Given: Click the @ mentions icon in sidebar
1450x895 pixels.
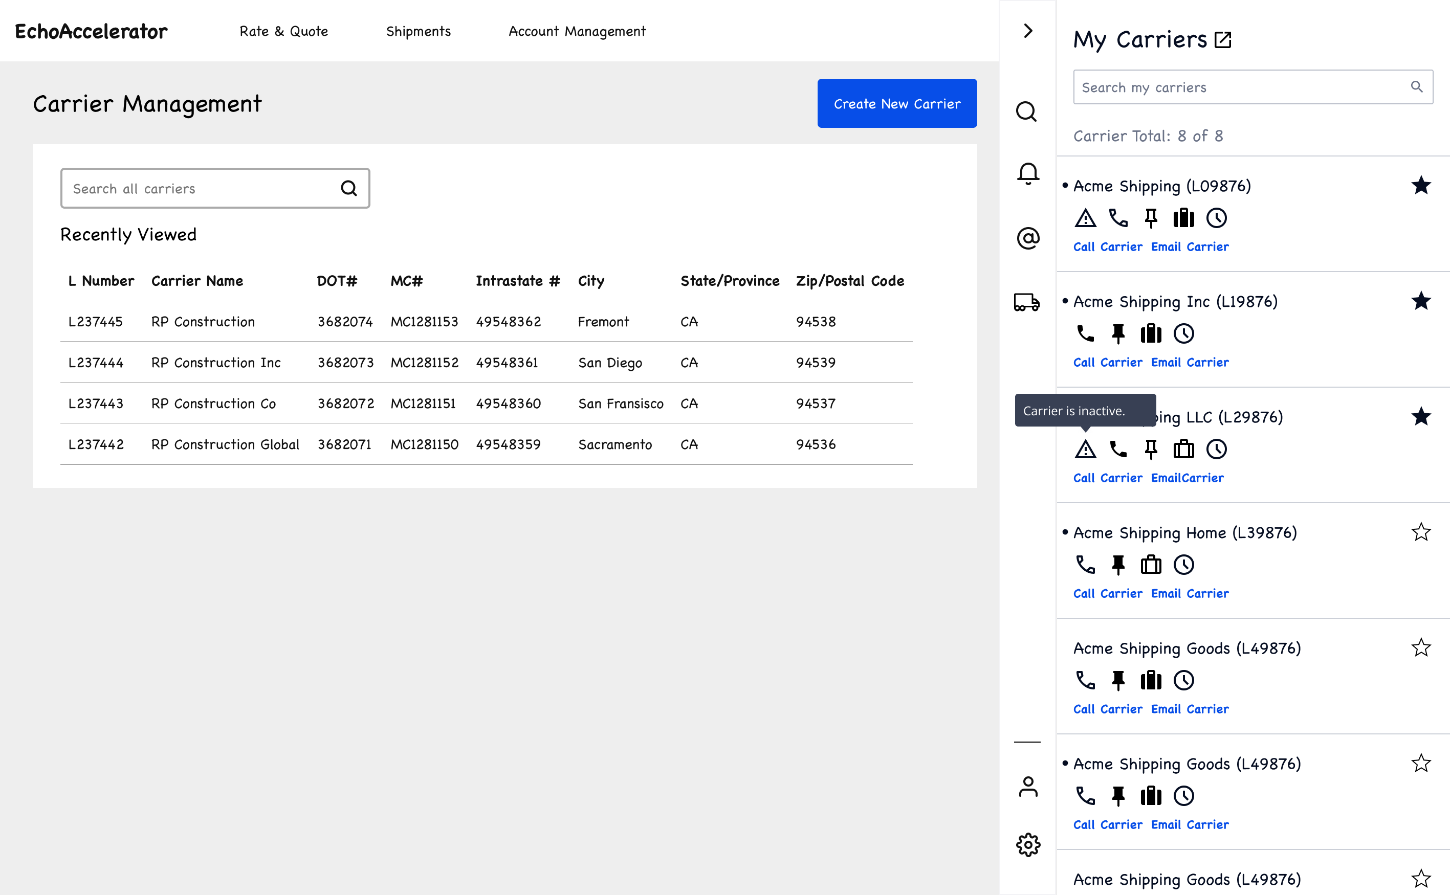Looking at the screenshot, I should click(x=1028, y=238).
